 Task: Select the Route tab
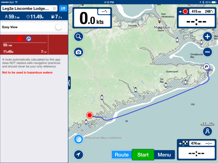(121, 155)
